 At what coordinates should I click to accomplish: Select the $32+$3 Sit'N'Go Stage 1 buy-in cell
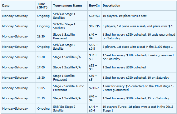94,16
